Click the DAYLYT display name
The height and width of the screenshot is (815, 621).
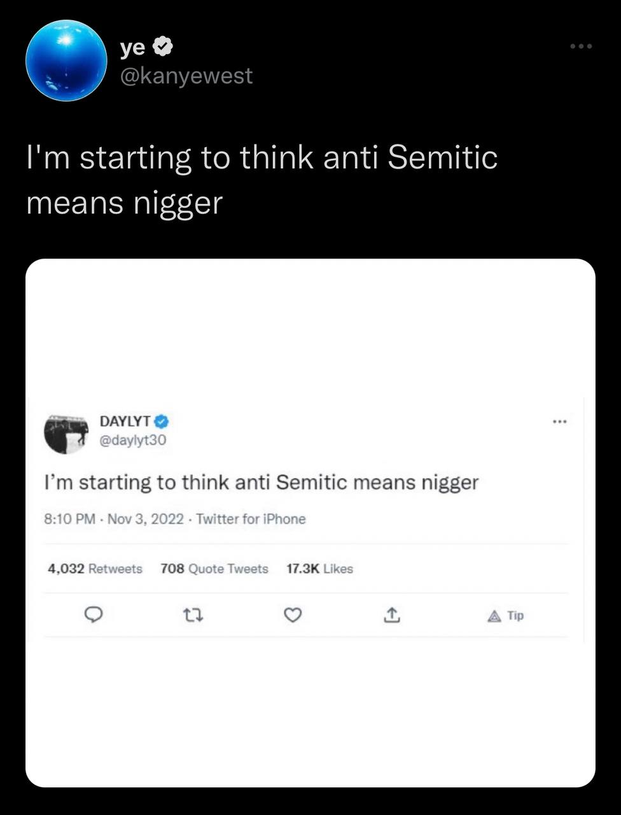click(x=125, y=421)
